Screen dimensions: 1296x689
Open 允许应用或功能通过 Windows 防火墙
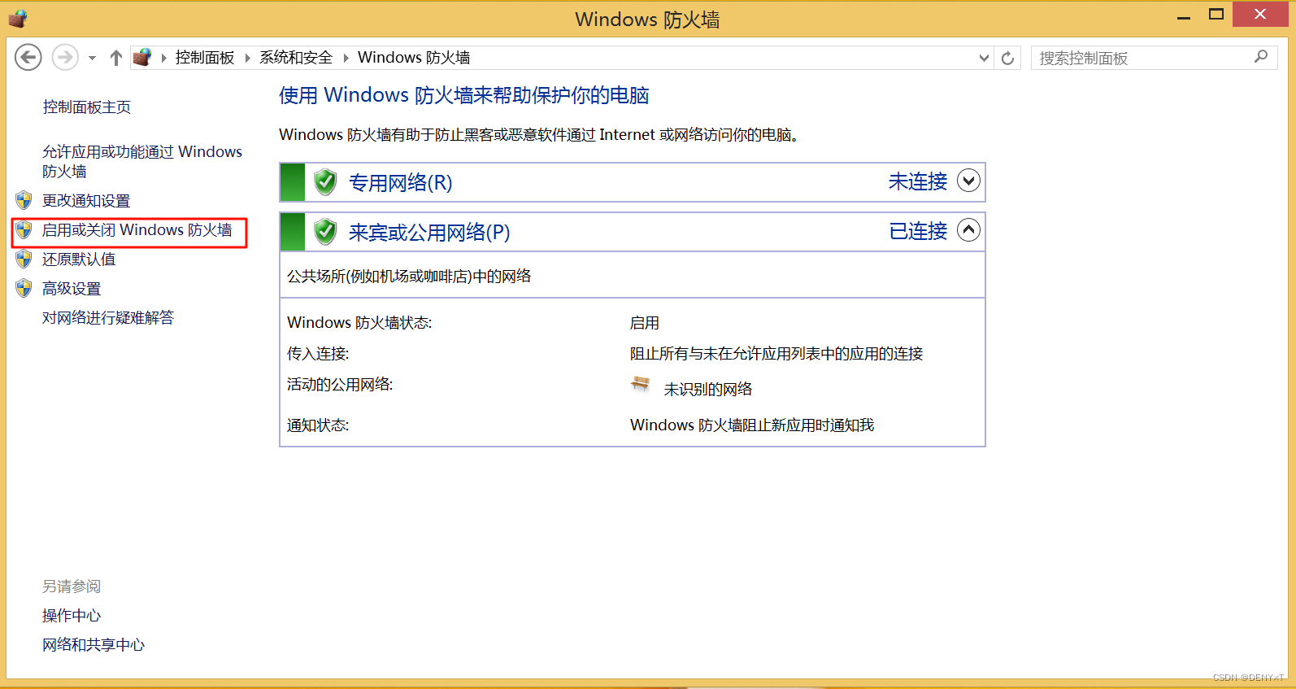[x=142, y=161]
